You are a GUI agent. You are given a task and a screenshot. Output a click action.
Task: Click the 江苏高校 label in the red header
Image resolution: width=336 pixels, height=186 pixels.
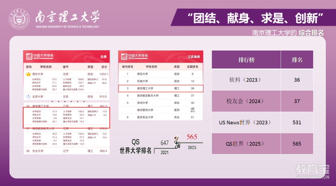click(x=194, y=57)
